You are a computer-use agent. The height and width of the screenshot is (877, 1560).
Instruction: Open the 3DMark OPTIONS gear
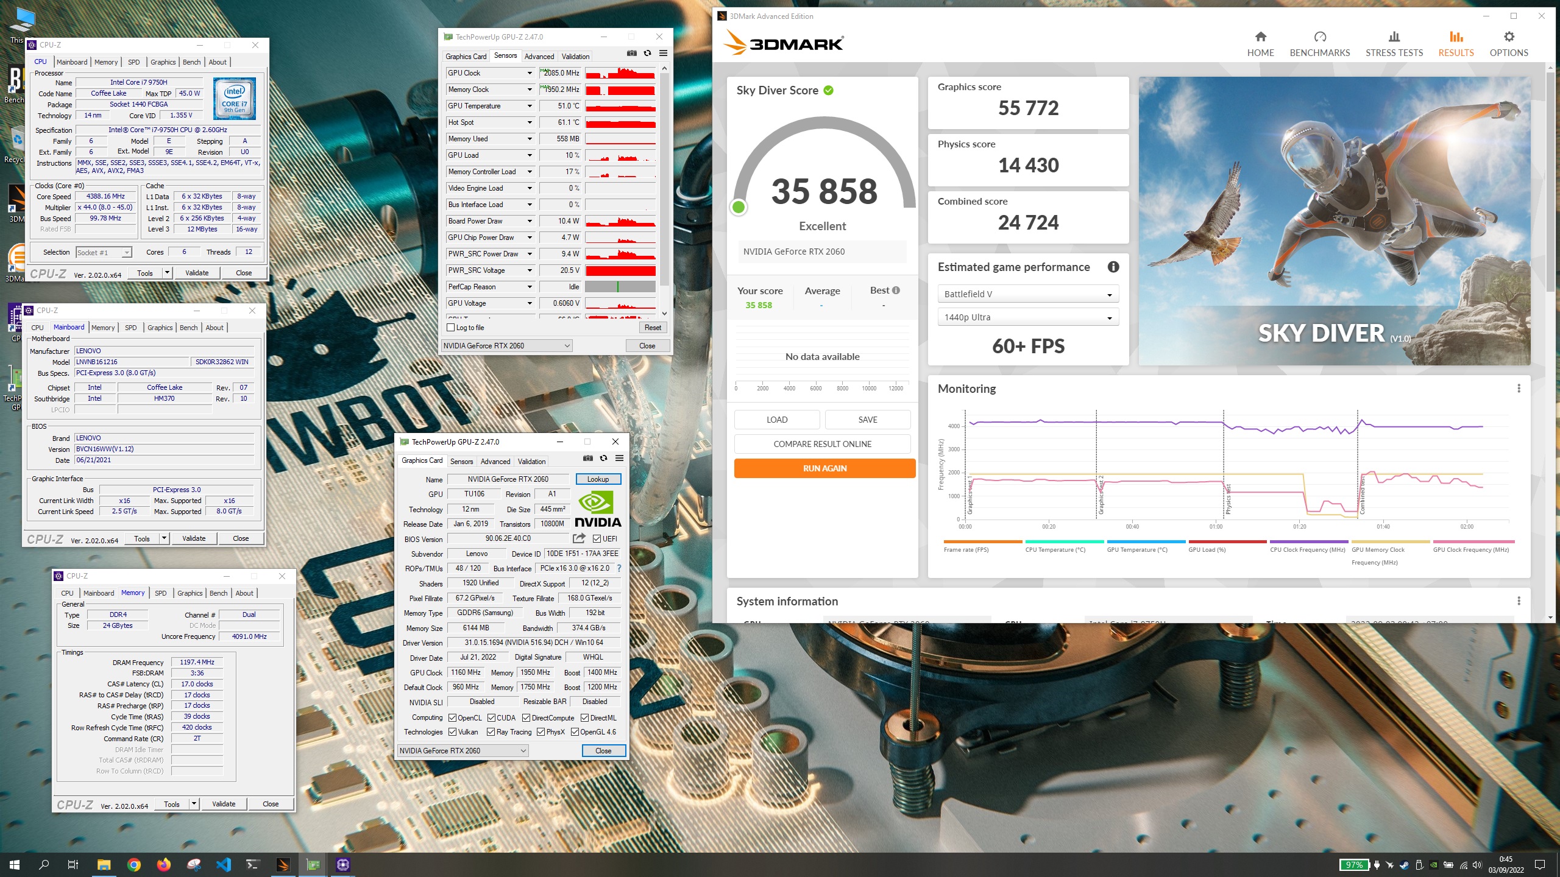[1508, 44]
